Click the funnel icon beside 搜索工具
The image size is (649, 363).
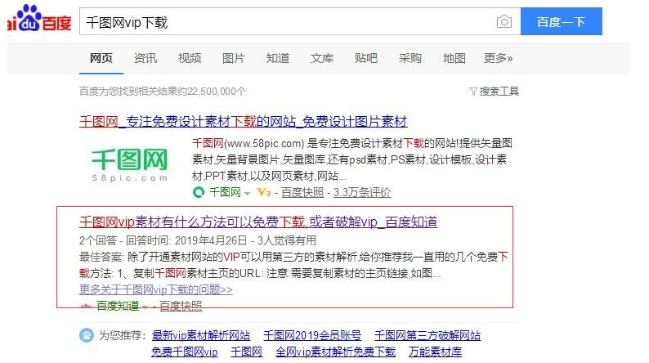473,92
